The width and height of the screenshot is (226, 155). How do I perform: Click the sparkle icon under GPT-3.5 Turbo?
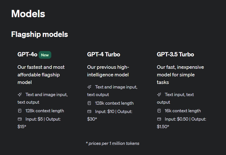click(159, 95)
